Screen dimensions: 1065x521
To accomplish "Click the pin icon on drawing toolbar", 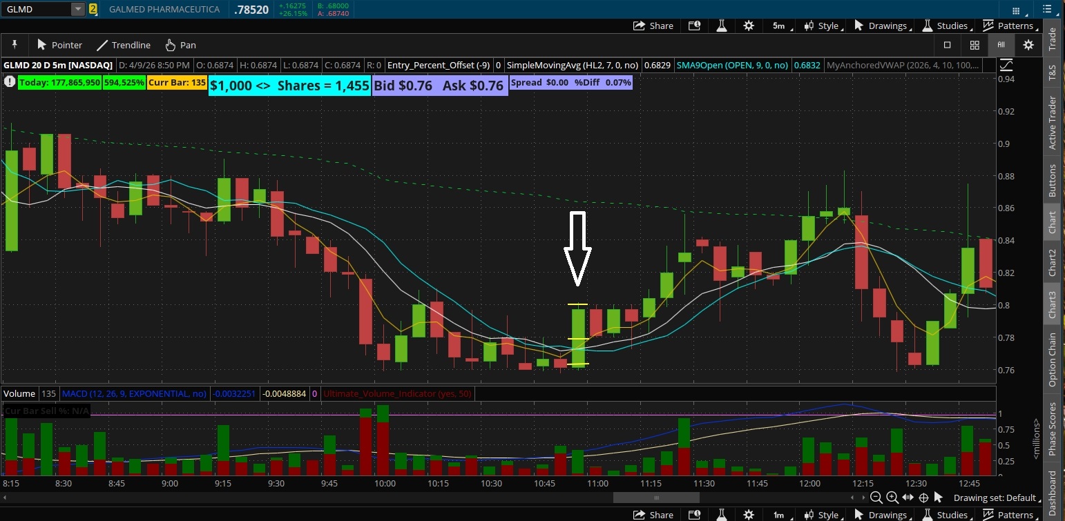I will 15,45.
